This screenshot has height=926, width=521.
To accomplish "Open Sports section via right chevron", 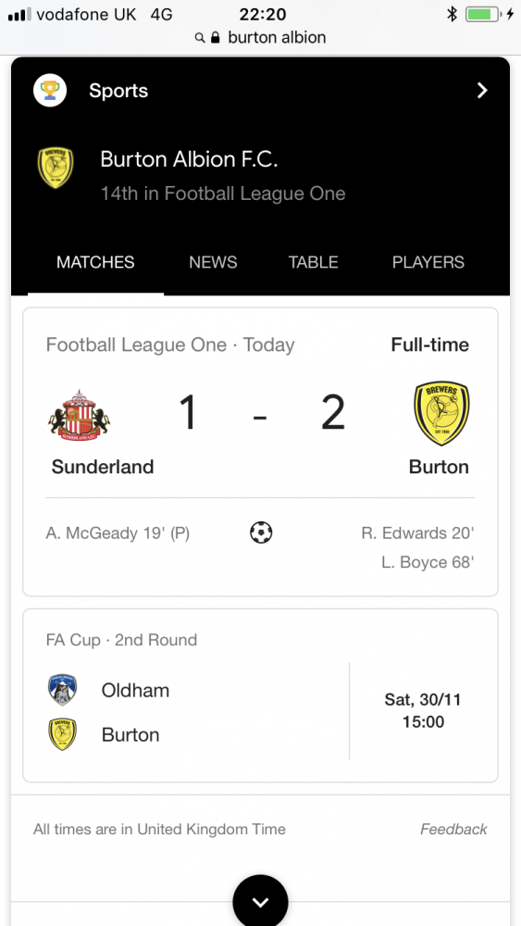I will 482,91.
